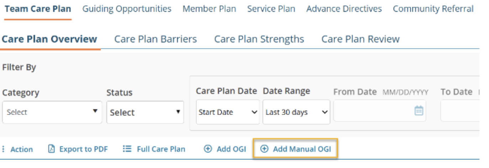Screen dimensions: 489x168
Task: Click the Add Manual OGI button
Action: click(x=295, y=149)
